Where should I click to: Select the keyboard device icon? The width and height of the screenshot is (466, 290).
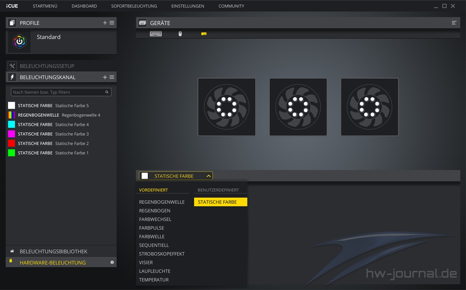click(156, 34)
